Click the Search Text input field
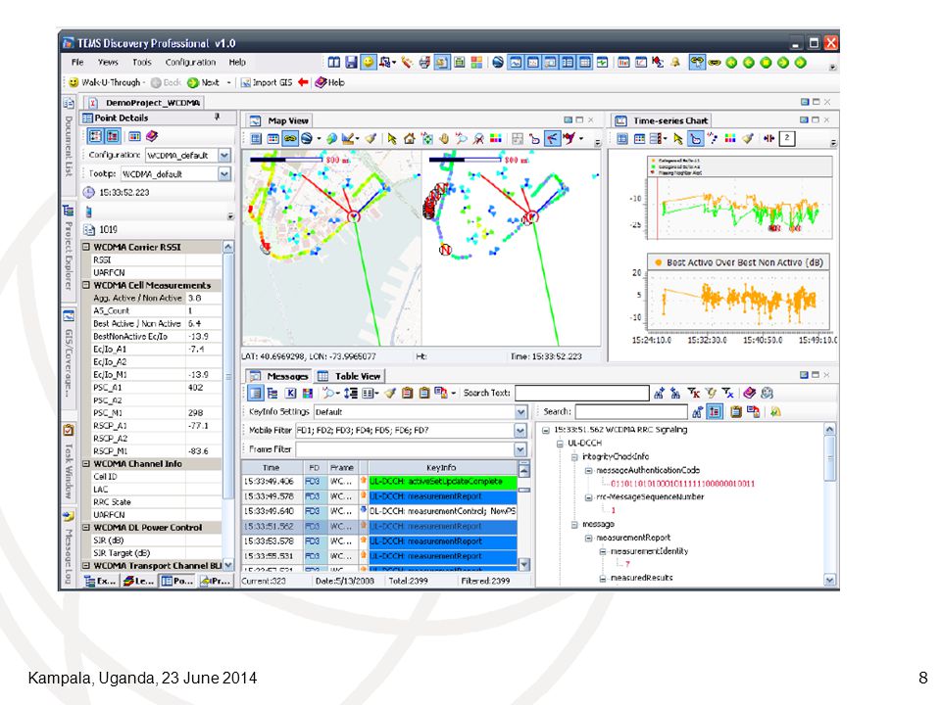 (581, 394)
